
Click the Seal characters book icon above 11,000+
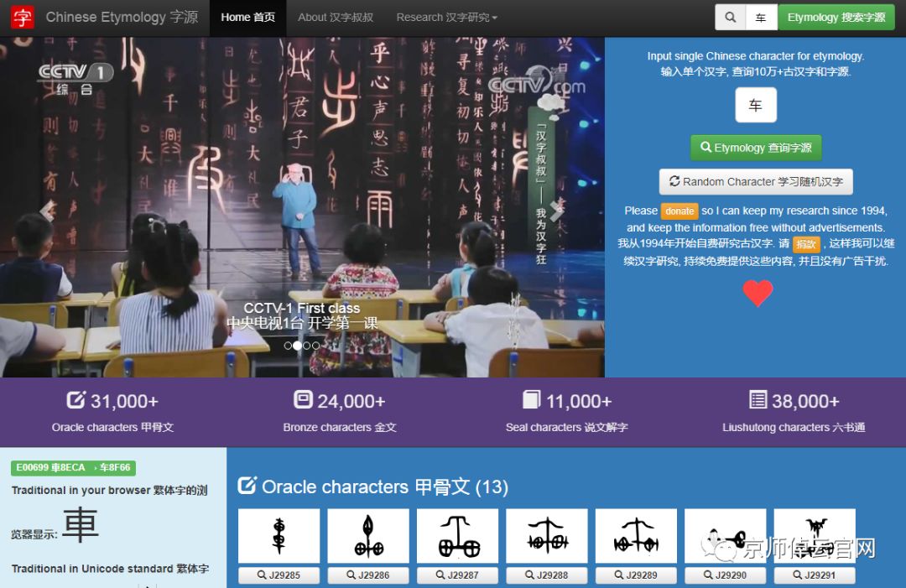click(x=533, y=401)
